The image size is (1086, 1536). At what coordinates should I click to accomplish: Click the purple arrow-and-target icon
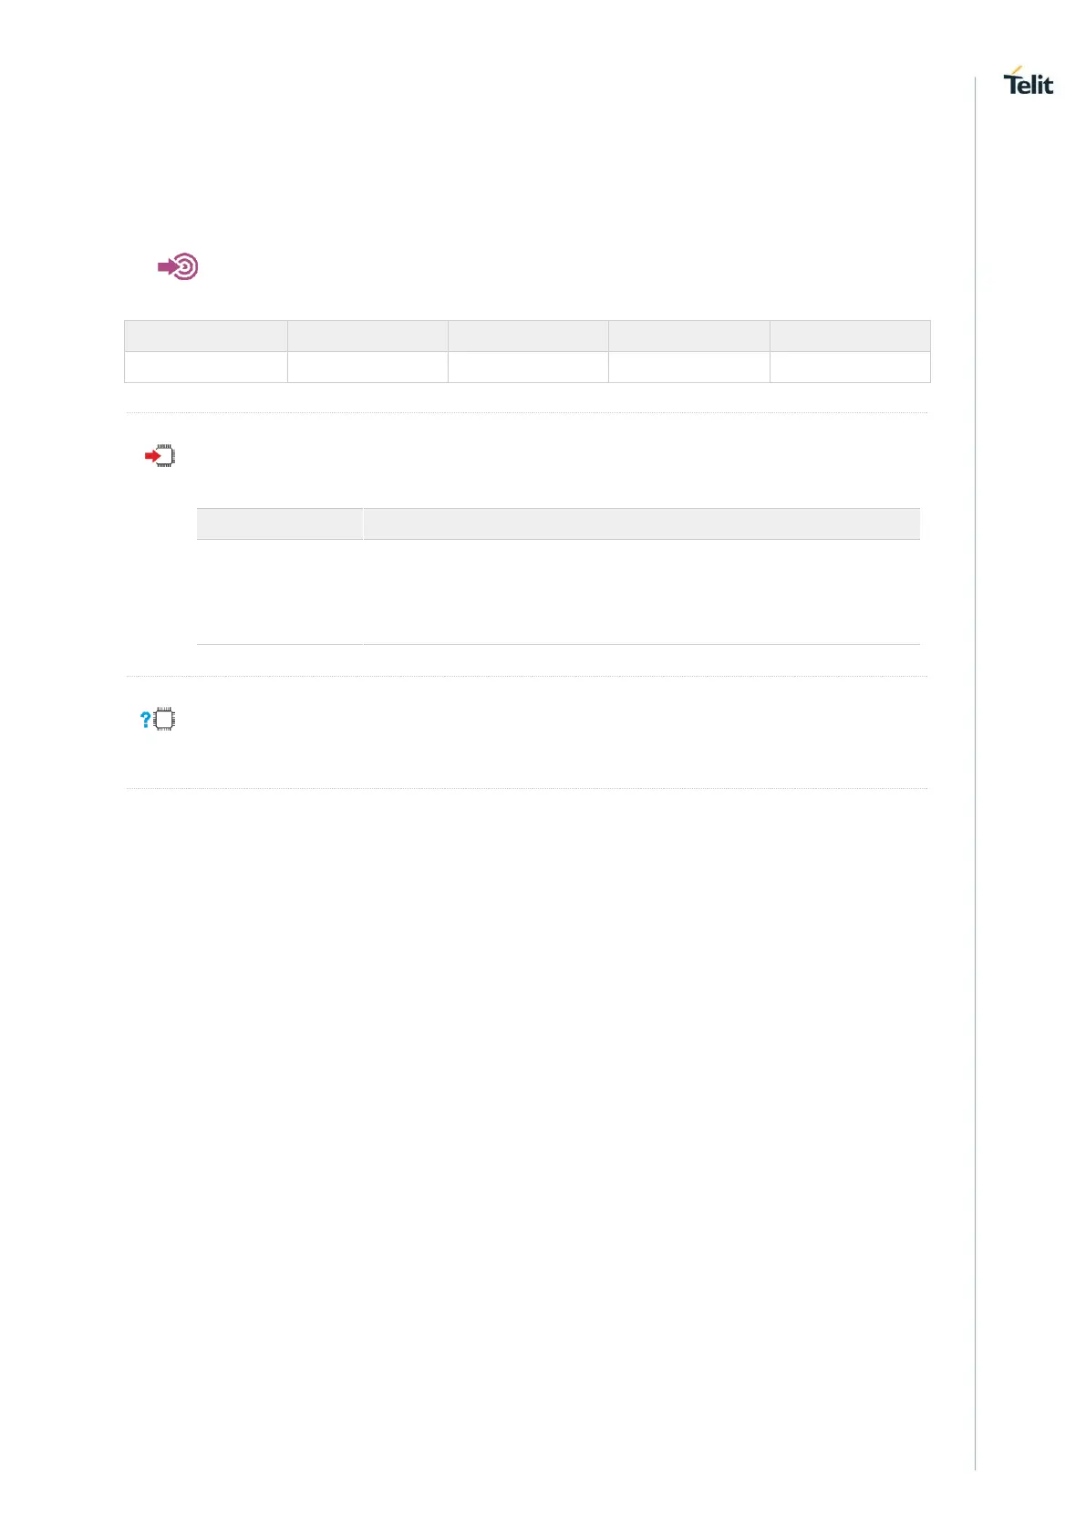pos(179,267)
